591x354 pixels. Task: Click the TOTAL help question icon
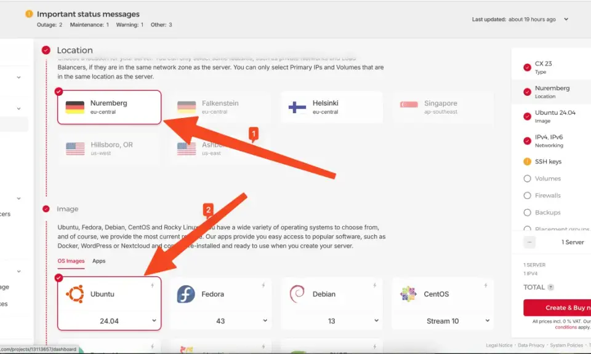[x=550, y=288]
